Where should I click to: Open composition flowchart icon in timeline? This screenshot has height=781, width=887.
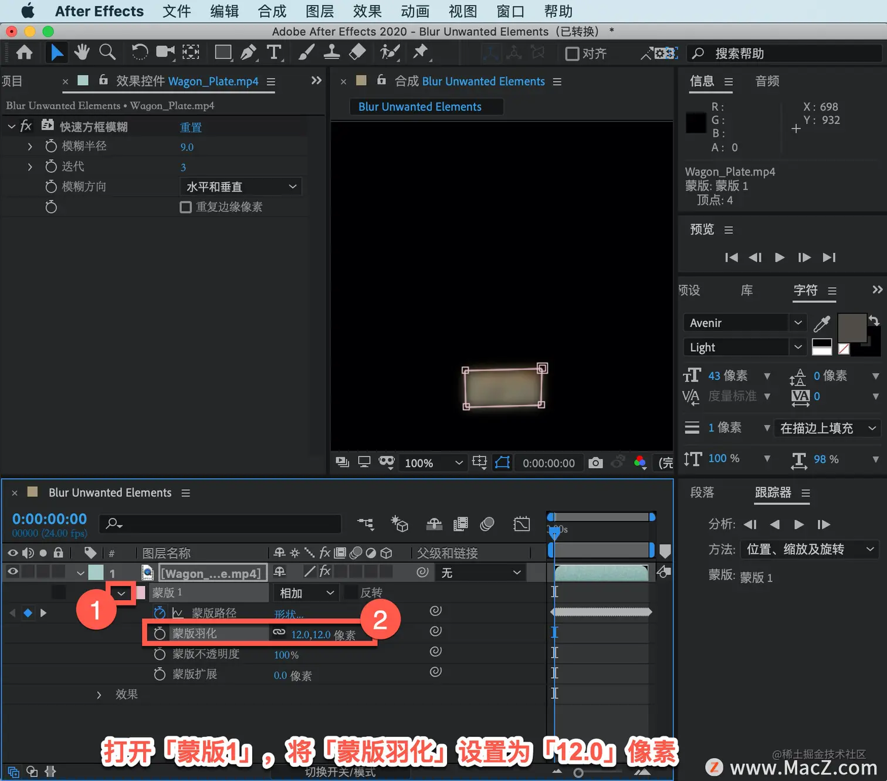coord(365,523)
